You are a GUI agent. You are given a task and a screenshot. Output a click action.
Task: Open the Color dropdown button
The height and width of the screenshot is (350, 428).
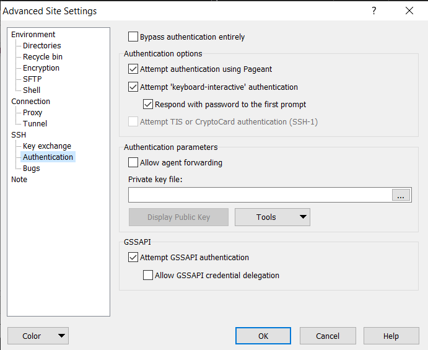[38, 336]
